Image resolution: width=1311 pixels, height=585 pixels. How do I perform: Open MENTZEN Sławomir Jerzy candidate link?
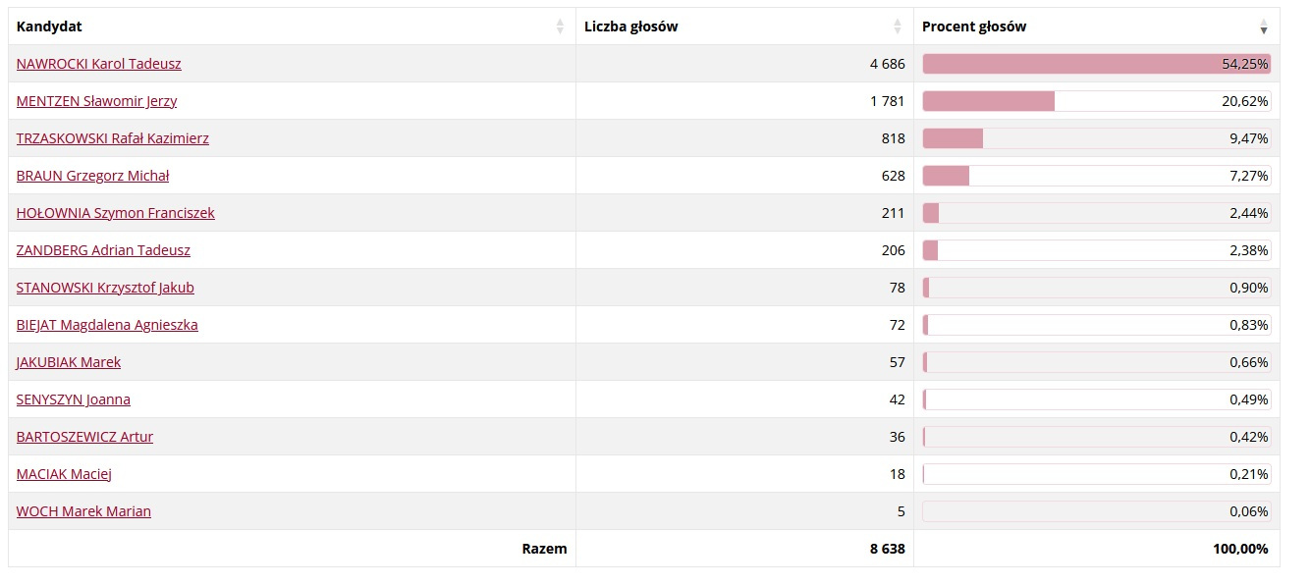(x=97, y=101)
